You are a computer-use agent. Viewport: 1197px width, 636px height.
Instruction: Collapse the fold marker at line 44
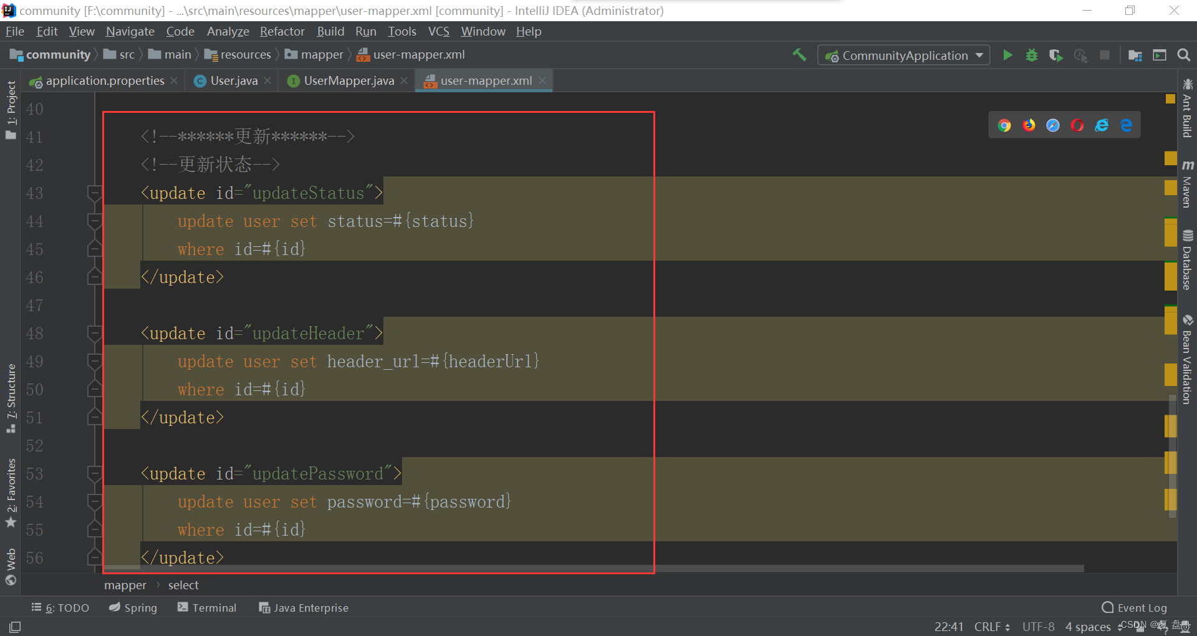[x=94, y=221]
